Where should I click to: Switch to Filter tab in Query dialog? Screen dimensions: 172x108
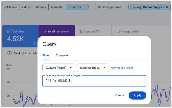(46, 55)
